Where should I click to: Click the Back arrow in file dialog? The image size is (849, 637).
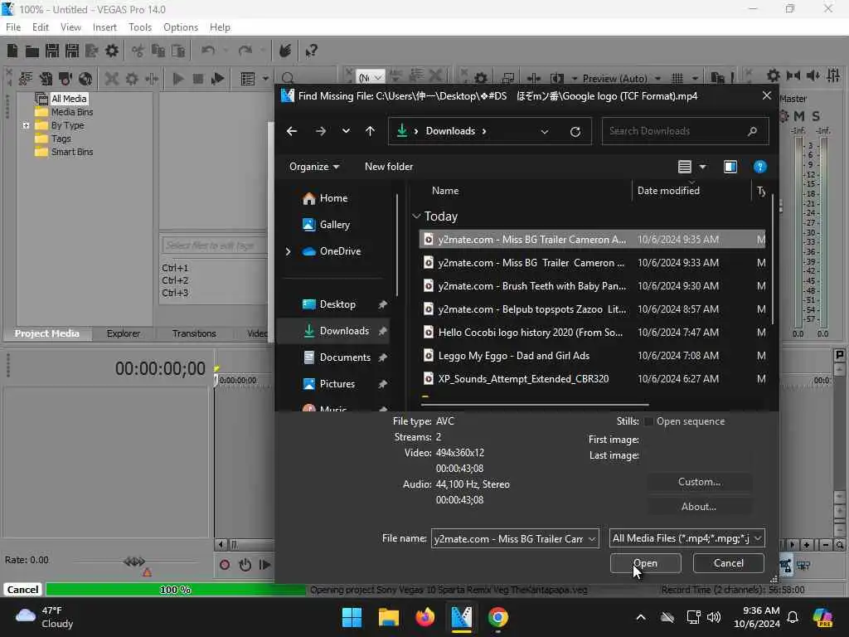tap(292, 131)
